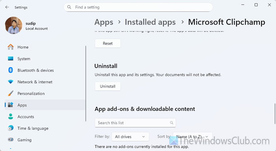Click the search icon in Search this list
276x151 pixels.
pyautogui.click(x=172, y=123)
